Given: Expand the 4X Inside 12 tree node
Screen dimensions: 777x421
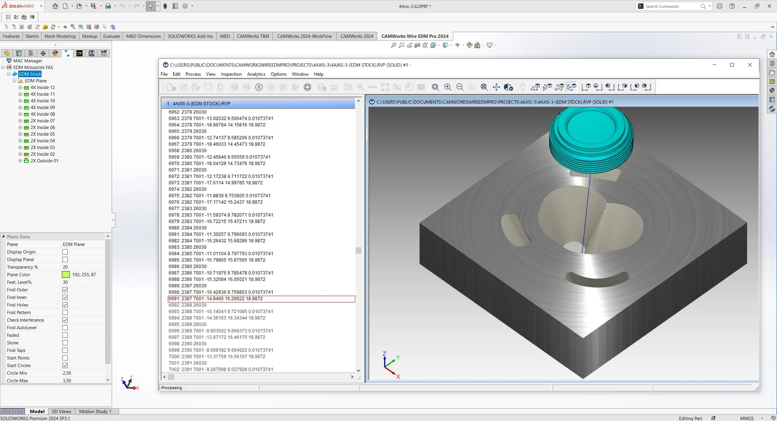Looking at the screenshot, I should [x=20, y=88].
